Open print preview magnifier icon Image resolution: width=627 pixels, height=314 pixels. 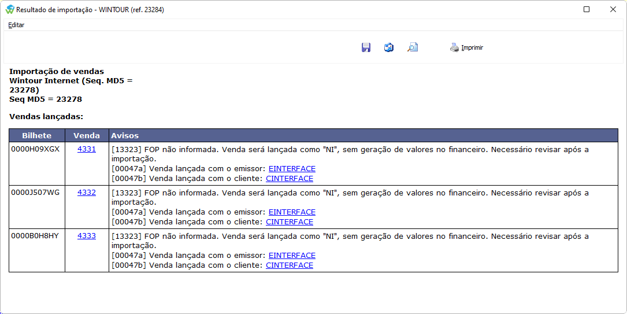[412, 47]
